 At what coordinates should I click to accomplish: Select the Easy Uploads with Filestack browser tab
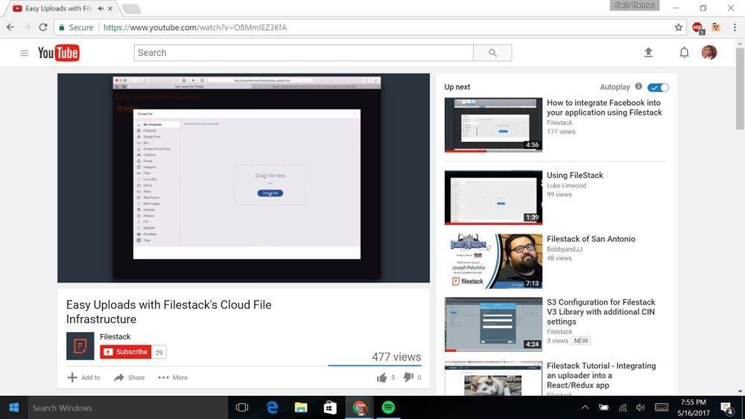click(56, 8)
